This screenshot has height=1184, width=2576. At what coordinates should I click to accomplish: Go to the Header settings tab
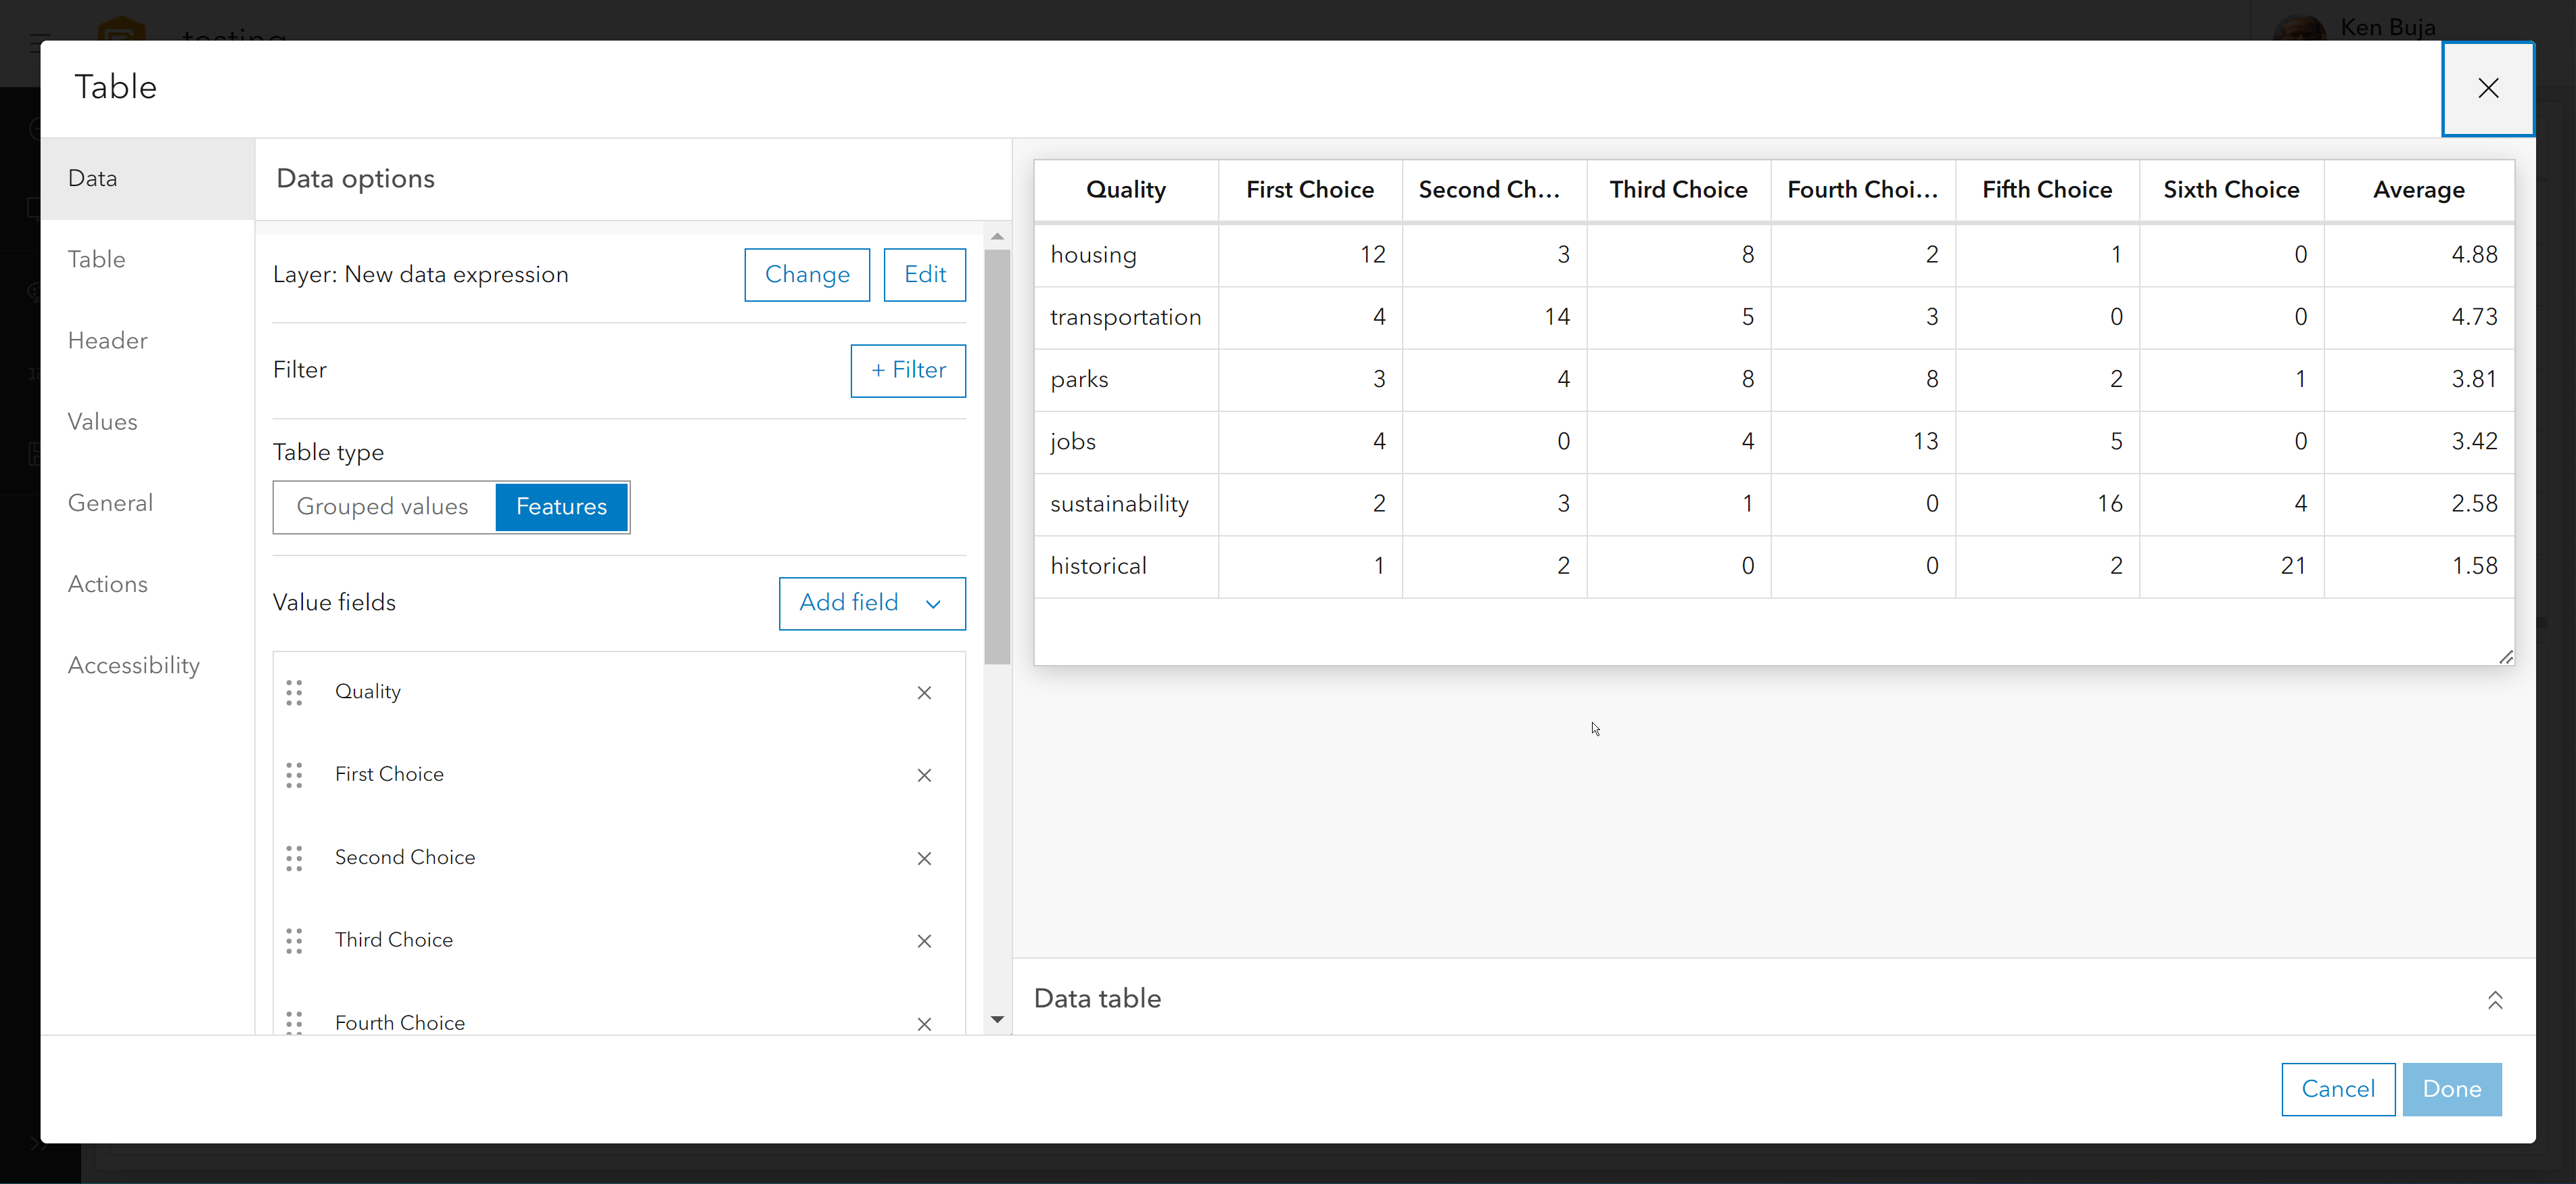(108, 341)
